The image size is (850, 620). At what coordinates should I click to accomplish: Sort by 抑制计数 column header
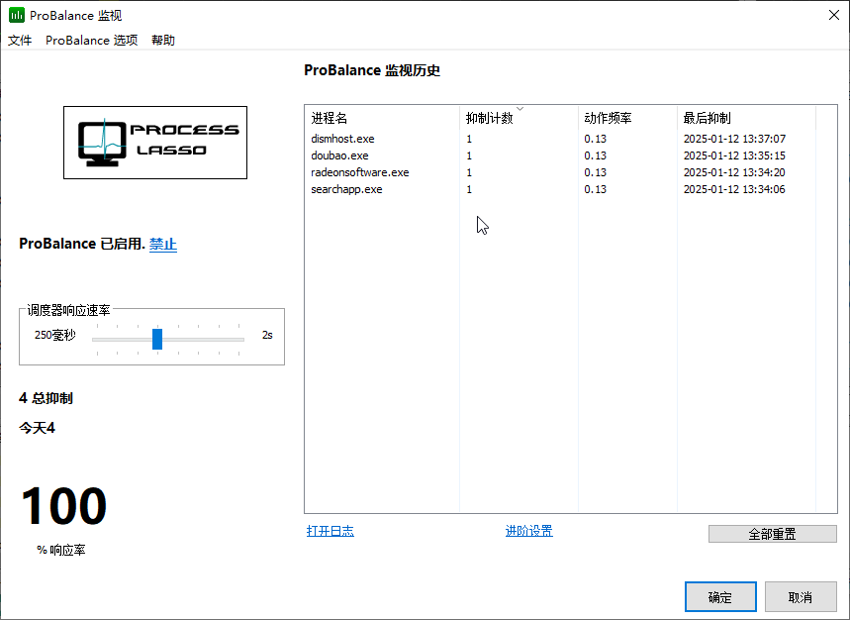click(519, 118)
